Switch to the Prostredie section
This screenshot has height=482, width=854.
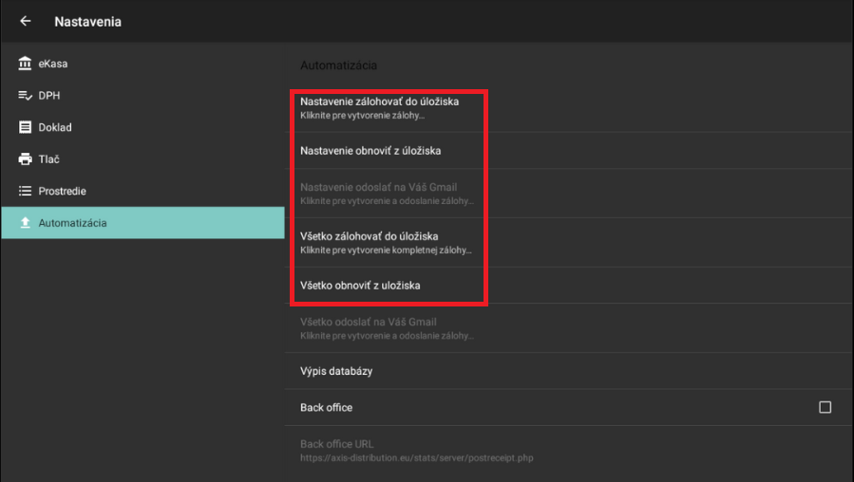click(x=62, y=191)
